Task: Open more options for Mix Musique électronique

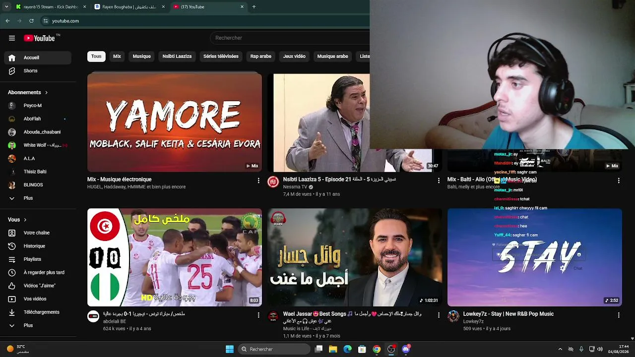Action: 258,180
